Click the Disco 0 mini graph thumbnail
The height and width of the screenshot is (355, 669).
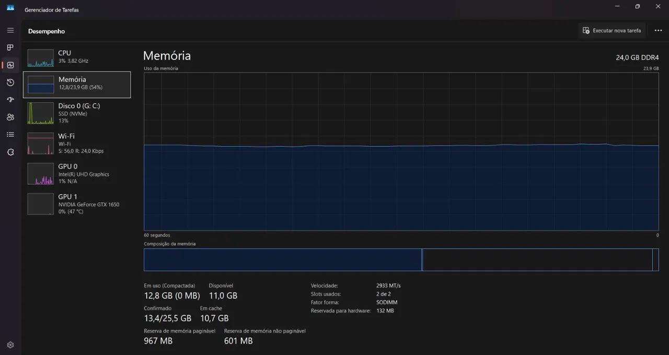tap(41, 113)
